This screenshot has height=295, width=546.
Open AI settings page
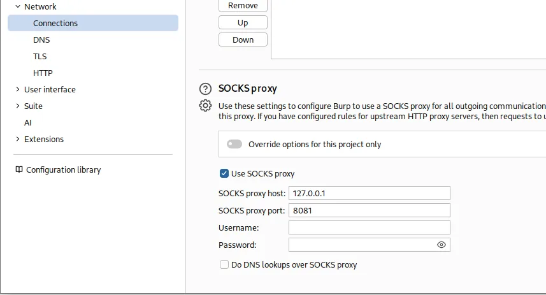(x=28, y=122)
